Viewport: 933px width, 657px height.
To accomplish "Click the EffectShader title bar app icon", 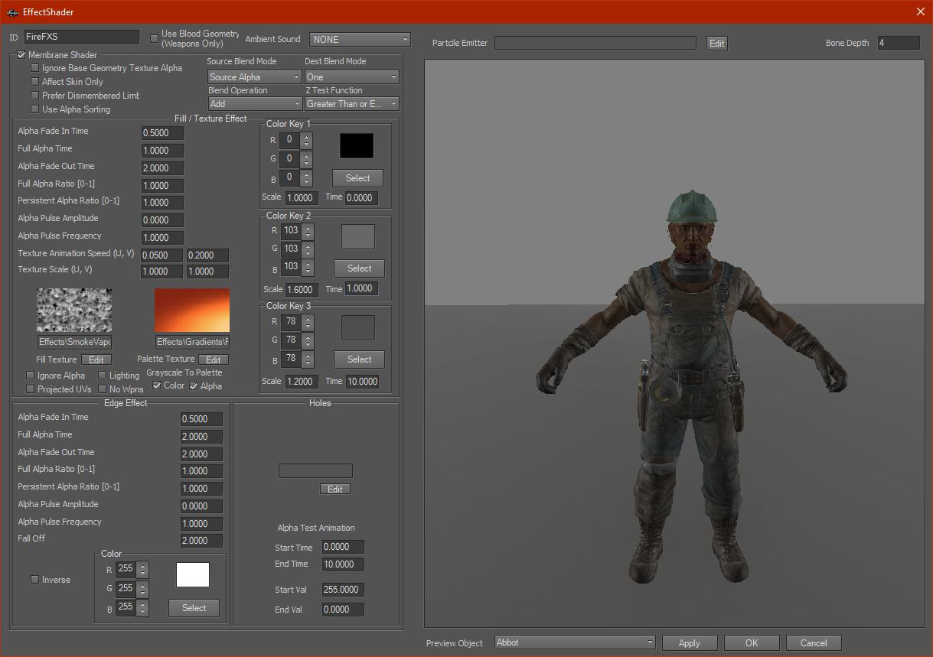I will [12, 12].
